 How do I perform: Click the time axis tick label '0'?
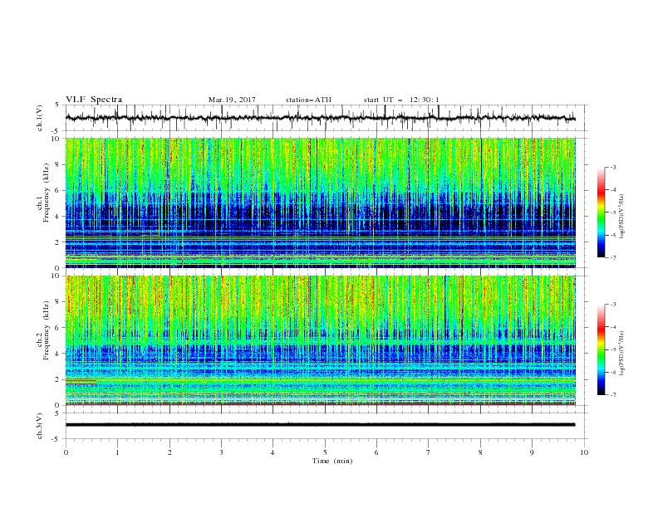tap(66, 452)
